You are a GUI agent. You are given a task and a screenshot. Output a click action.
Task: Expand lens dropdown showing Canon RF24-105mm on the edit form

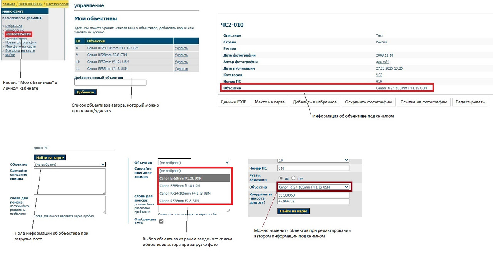tap(313, 187)
